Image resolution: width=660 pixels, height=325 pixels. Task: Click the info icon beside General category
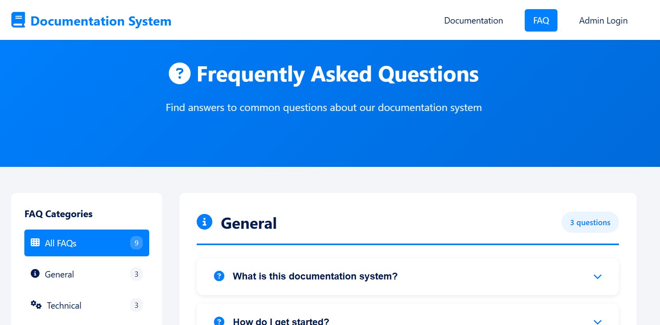35,273
